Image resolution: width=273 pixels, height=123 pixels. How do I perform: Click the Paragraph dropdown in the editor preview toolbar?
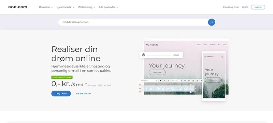click(149, 81)
